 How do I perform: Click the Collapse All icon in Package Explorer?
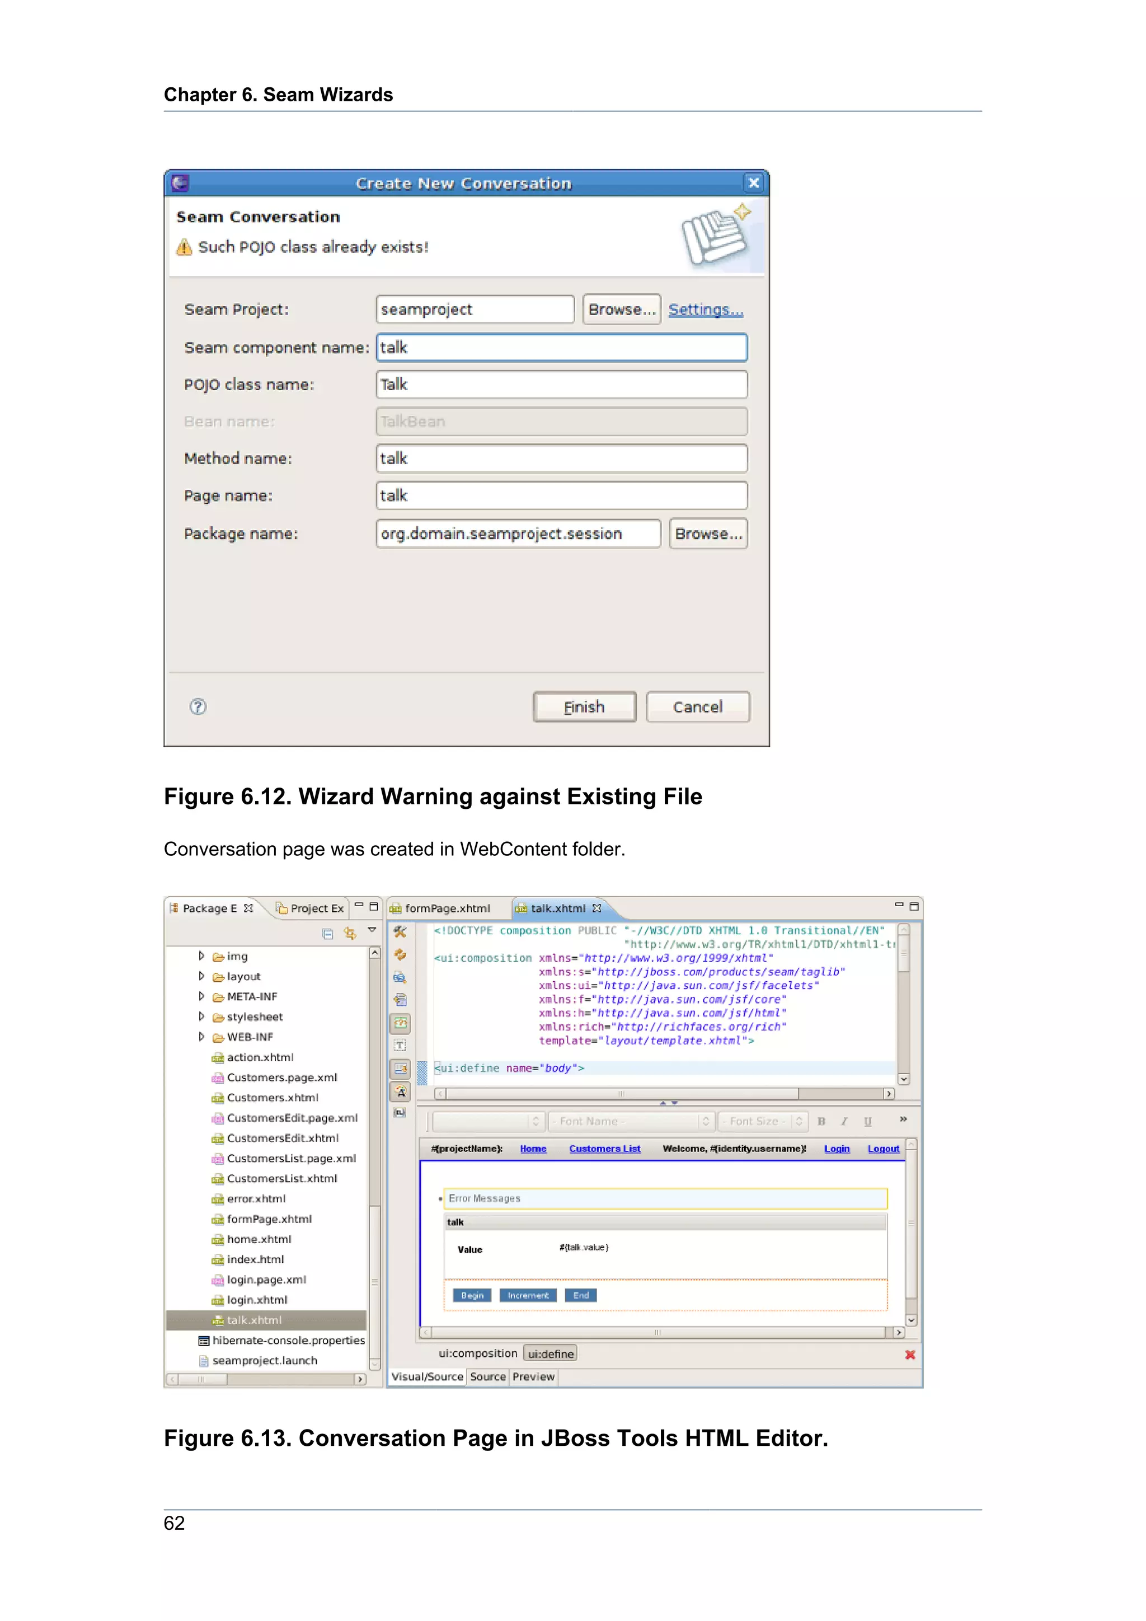pyautogui.click(x=327, y=933)
